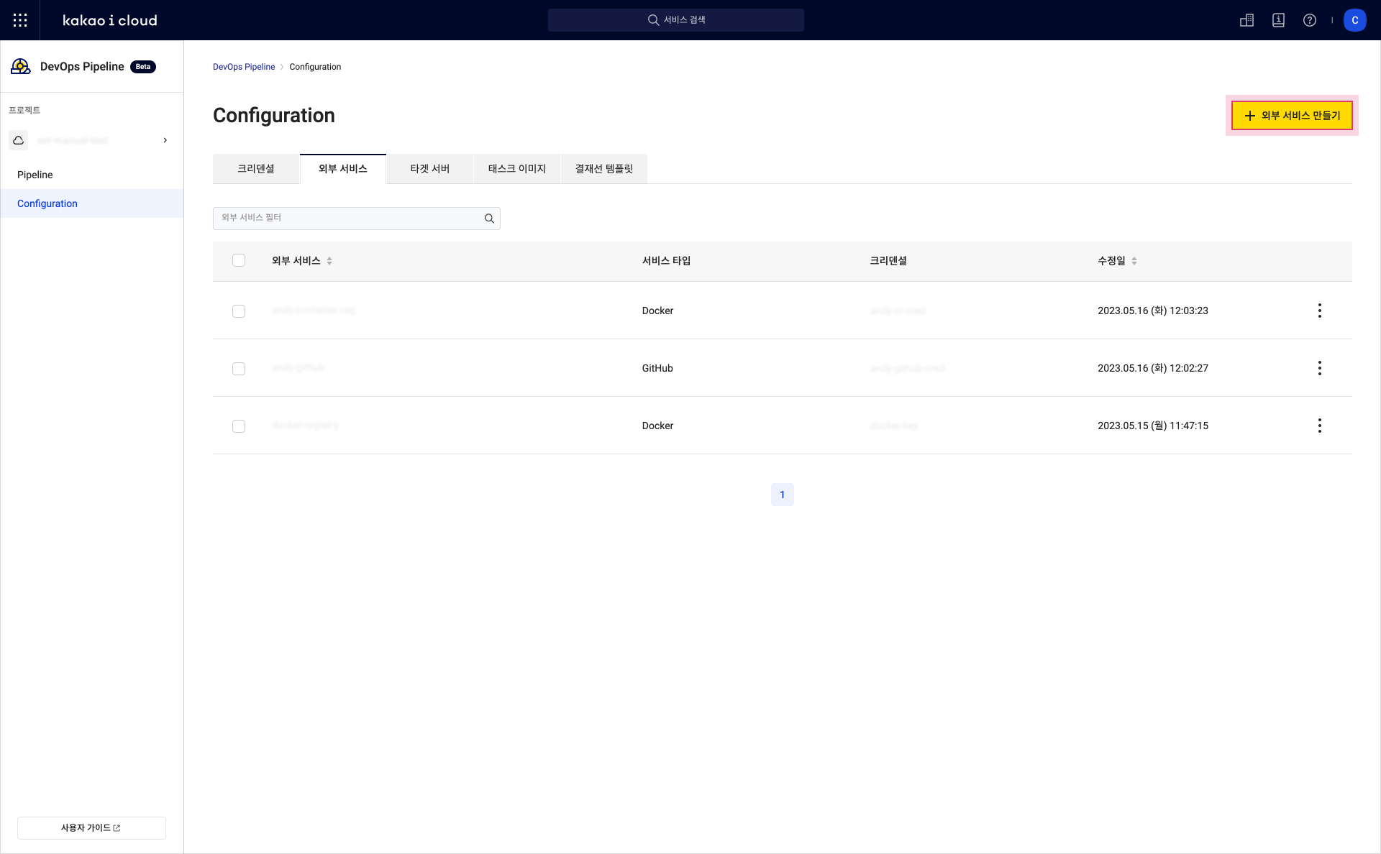This screenshot has width=1381, height=854.
Task: Focus the 외부 서비스 필터 input
Action: click(357, 219)
